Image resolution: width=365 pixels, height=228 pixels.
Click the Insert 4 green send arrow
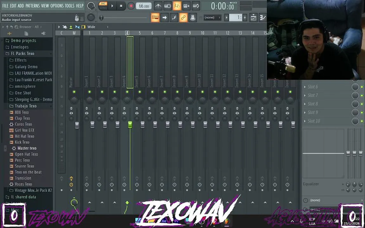coord(127,203)
